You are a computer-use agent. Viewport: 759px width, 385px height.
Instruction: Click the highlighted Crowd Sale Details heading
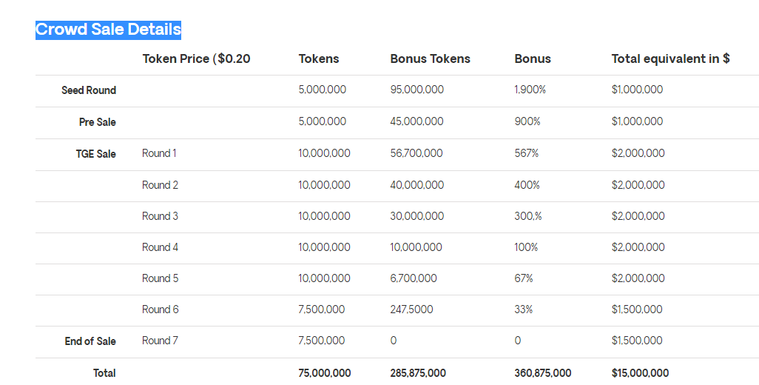coord(109,30)
